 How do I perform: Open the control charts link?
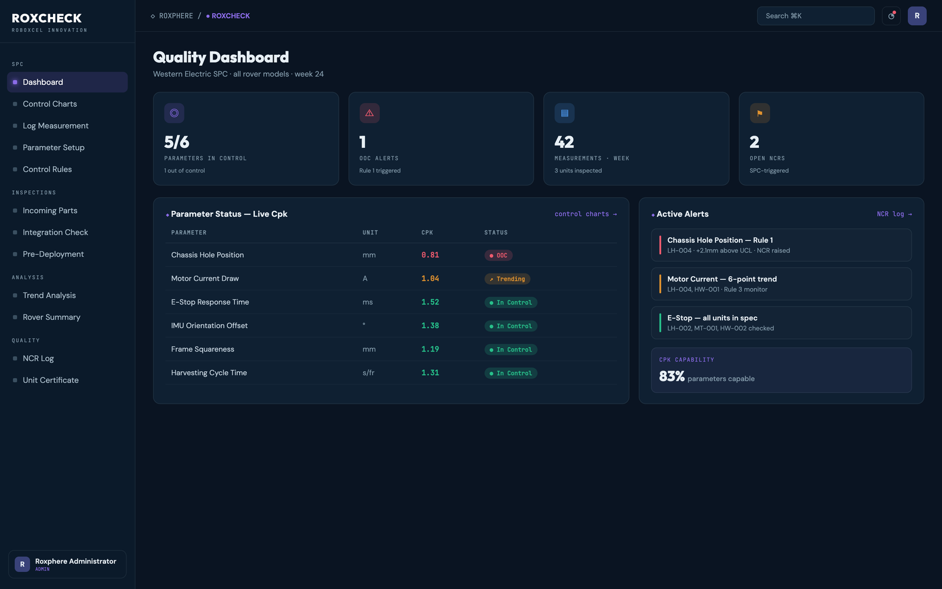tap(586, 214)
